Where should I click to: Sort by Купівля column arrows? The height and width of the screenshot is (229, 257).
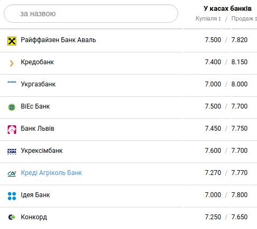(x=220, y=19)
